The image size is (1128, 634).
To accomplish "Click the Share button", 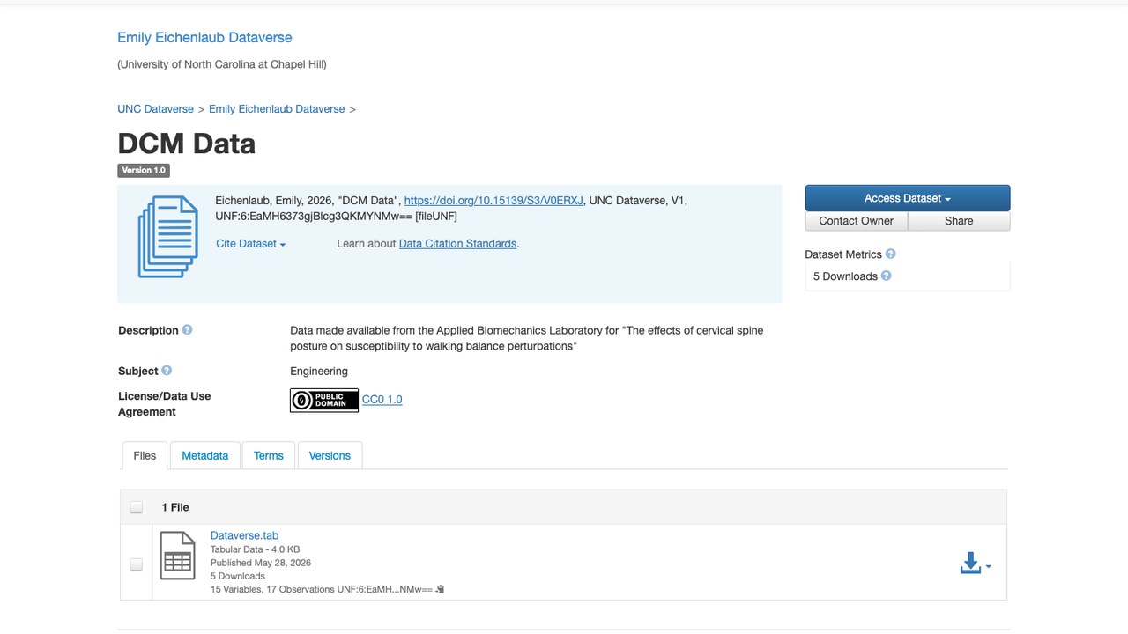I will point(959,221).
